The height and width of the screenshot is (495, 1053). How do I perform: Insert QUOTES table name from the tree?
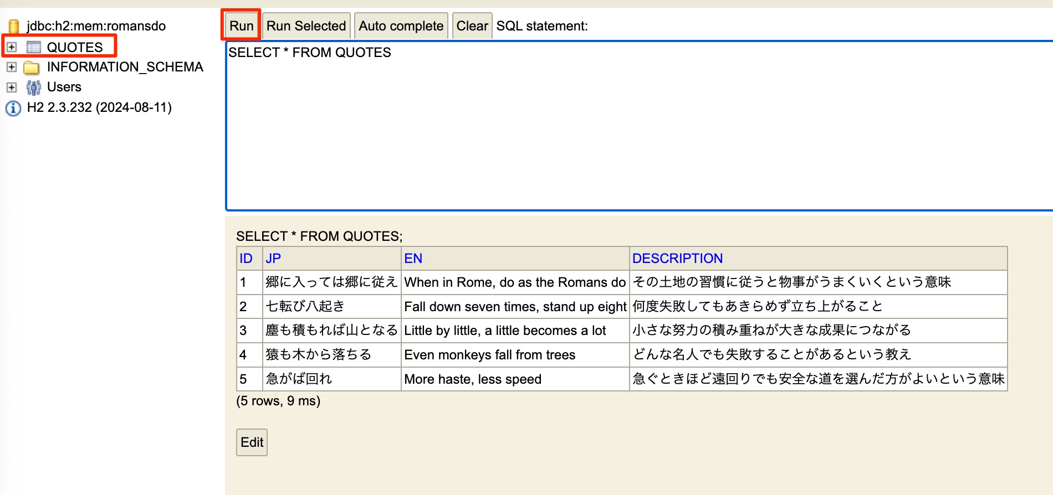(x=75, y=47)
